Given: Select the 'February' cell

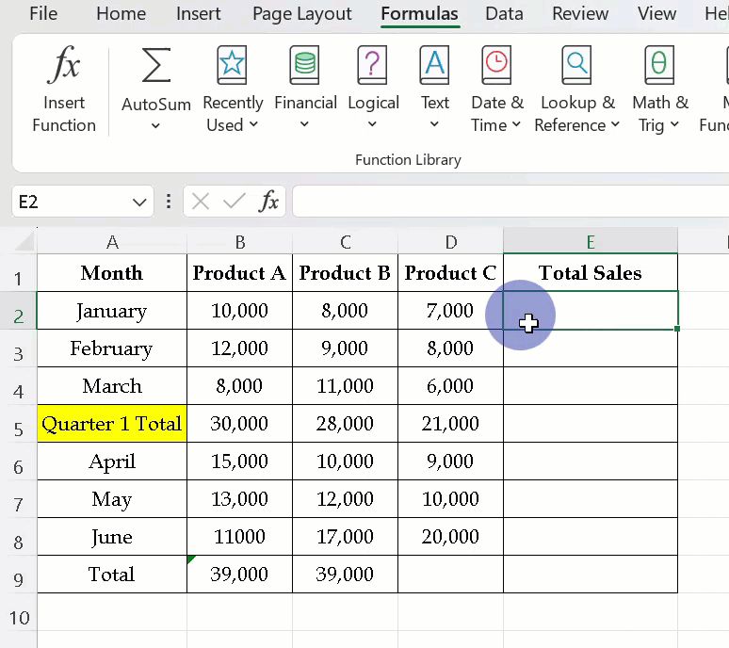Looking at the screenshot, I should pos(112,348).
